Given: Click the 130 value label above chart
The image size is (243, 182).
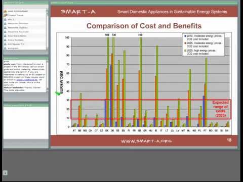Looking at the screenshot, I should [x=114, y=35].
